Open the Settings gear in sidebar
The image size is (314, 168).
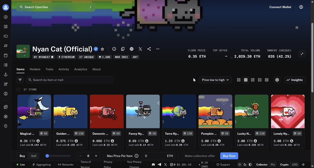pyautogui.click(x=6, y=117)
